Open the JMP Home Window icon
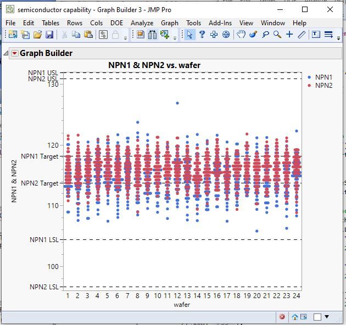The height and width of the screenshot is (325, 346). [295, 317]
